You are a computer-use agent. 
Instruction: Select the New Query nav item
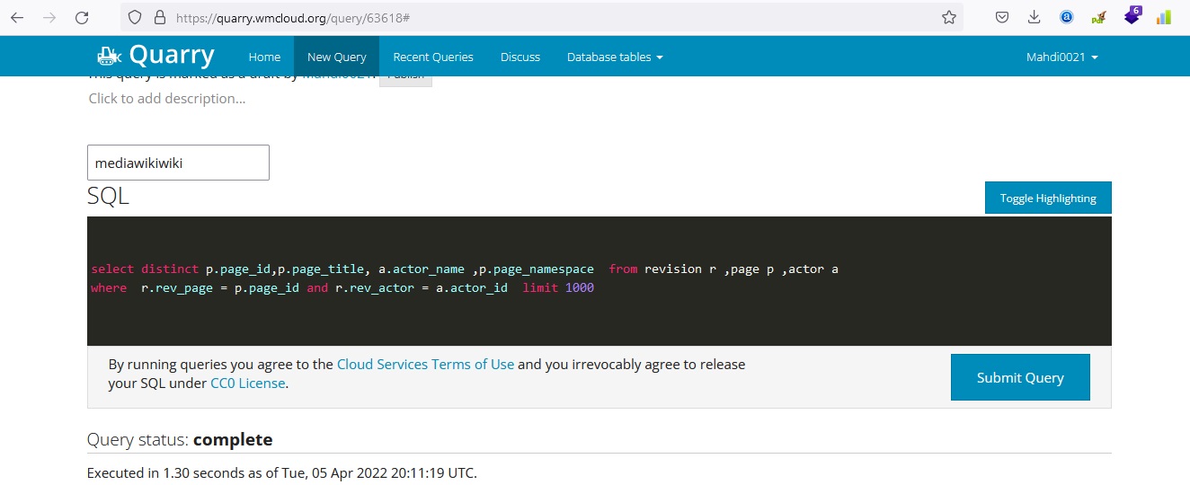tap(336, 57)
